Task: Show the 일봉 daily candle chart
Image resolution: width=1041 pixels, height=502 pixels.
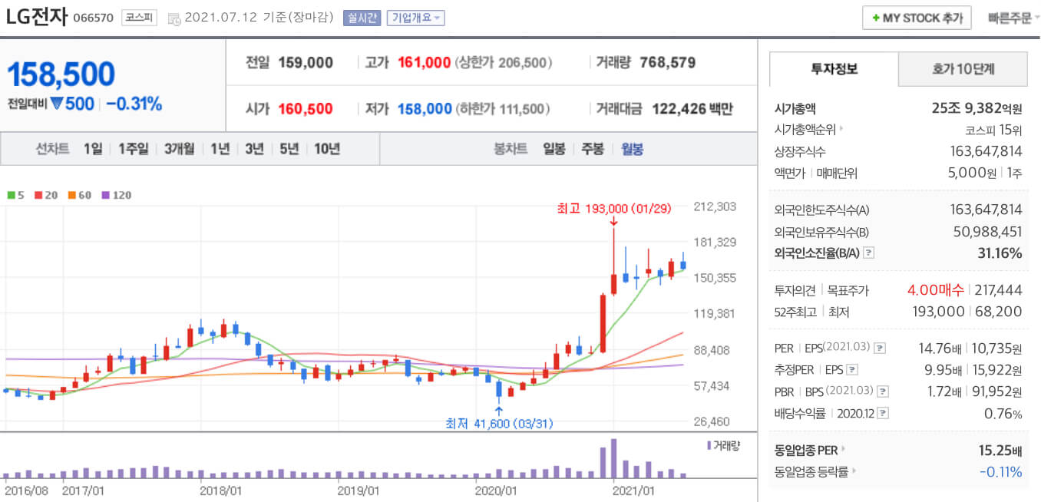Action: tap(554, 149)
